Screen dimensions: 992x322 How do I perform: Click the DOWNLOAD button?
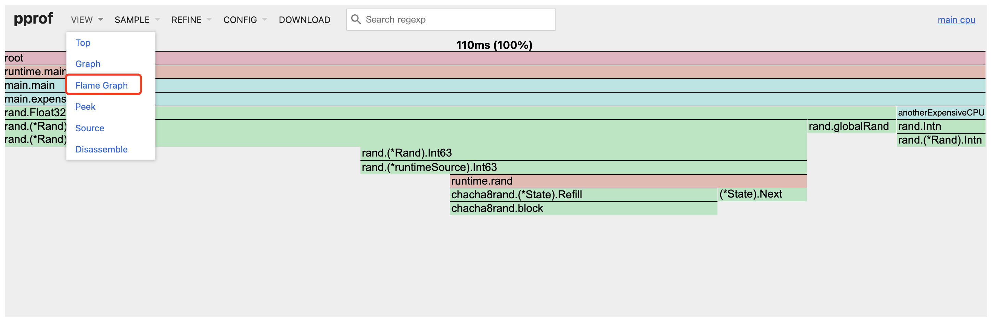[x=304, y=19]
